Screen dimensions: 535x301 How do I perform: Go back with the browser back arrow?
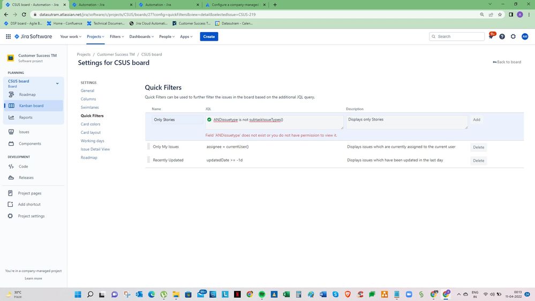[x=6, y=14]
